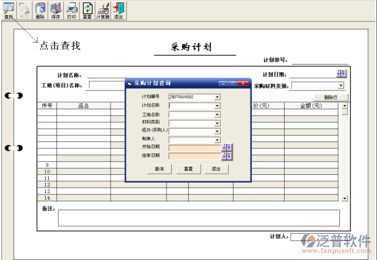This screenshot has width=377, height=260.
Task: Maximize the 采购计划查询 dialog
Action: click(232, 83)
